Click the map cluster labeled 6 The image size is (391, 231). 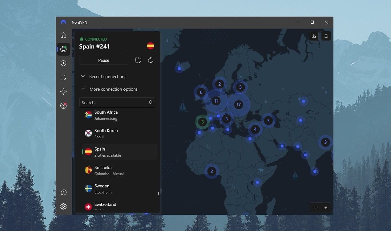201,92
